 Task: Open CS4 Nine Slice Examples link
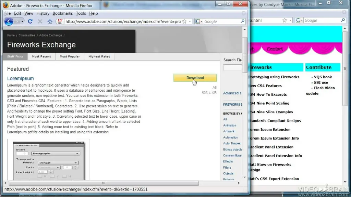pyautogui.click(x=271, y=112)
